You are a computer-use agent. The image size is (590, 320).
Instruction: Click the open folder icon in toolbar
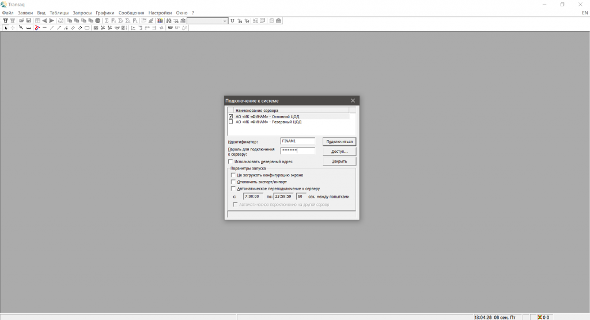[21, 21]
